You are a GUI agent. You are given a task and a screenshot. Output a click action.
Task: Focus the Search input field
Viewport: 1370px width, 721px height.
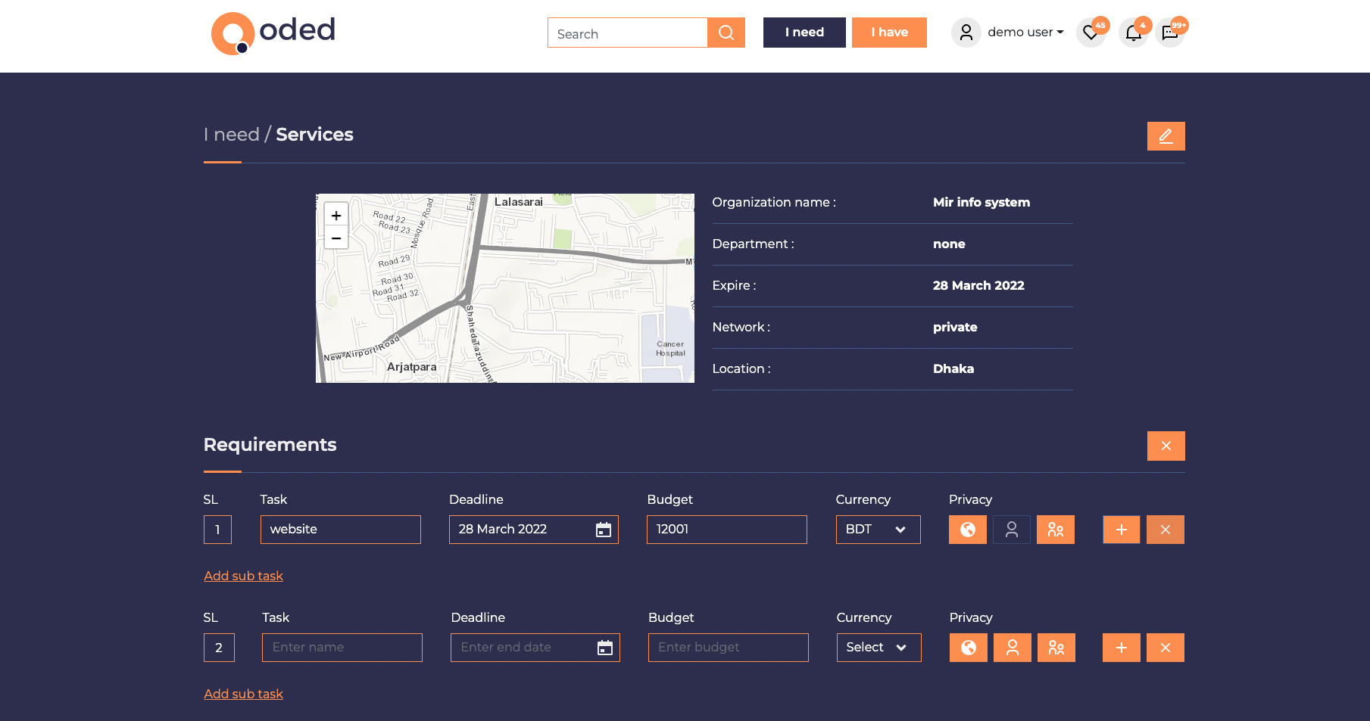(x=627, y=33)
